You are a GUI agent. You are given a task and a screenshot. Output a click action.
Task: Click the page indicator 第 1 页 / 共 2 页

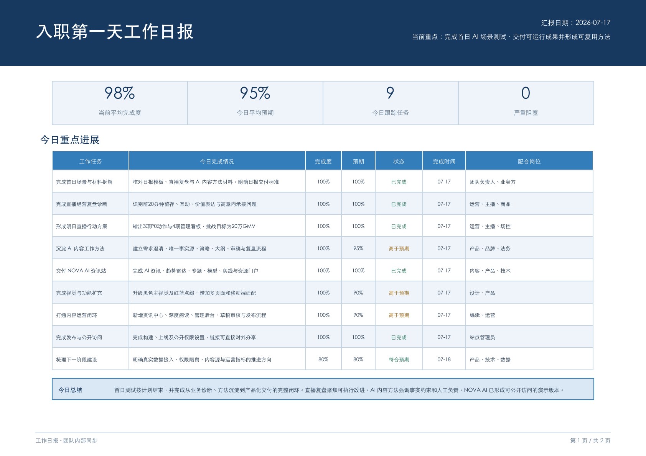pyautogui.click(x=590, y=440)
